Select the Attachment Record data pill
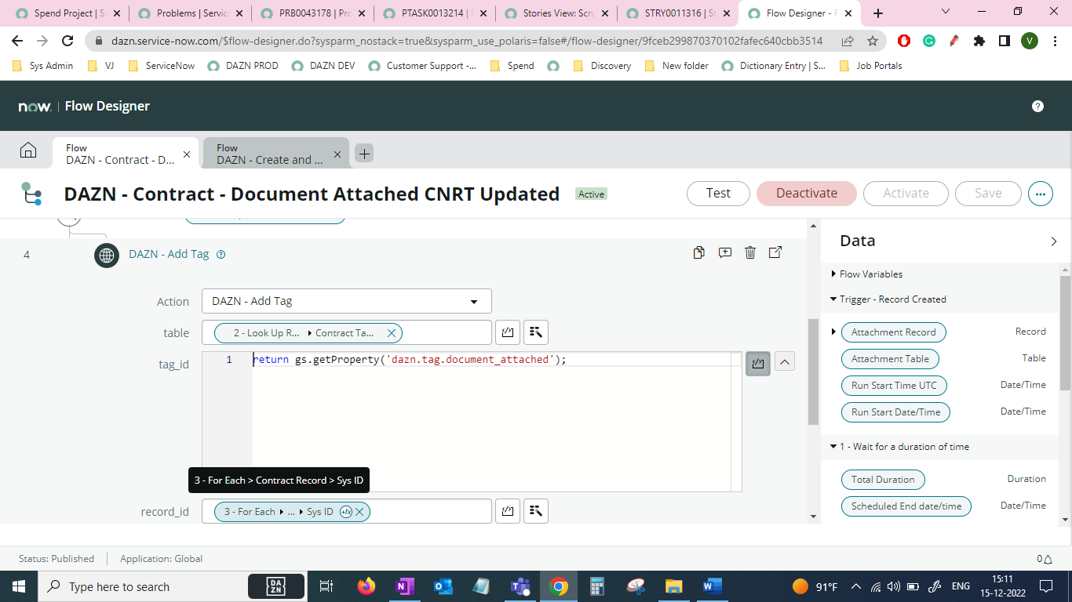The height and width of the screenshot is (602, 1072). (893, 332)
